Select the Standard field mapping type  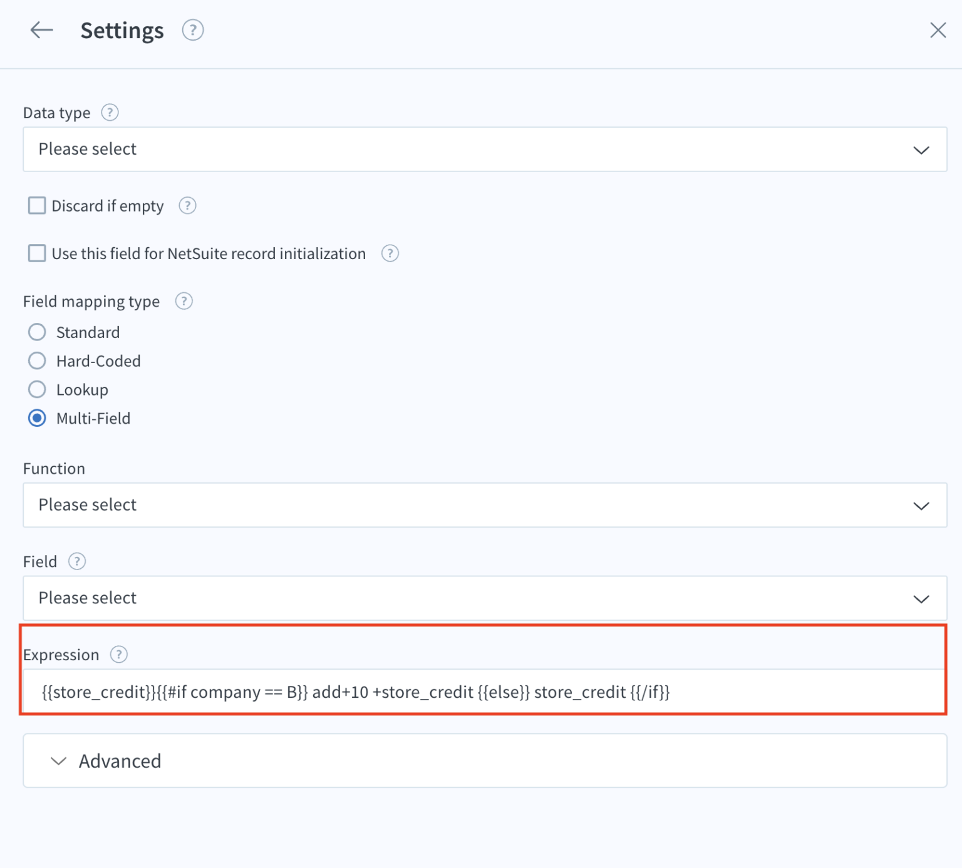(37, 332)
